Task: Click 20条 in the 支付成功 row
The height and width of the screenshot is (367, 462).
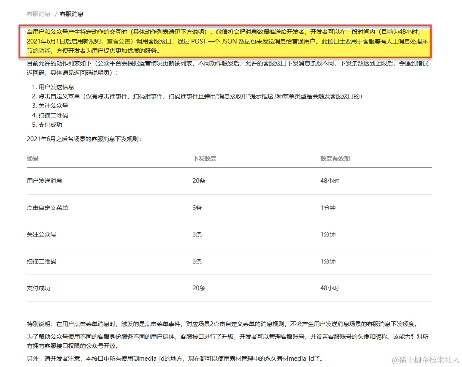Action: (x=199, y=288)
